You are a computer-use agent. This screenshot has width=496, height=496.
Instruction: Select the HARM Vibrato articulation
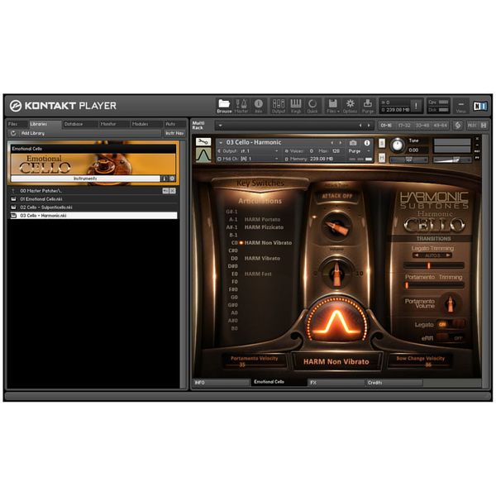(x=262, y=258)
